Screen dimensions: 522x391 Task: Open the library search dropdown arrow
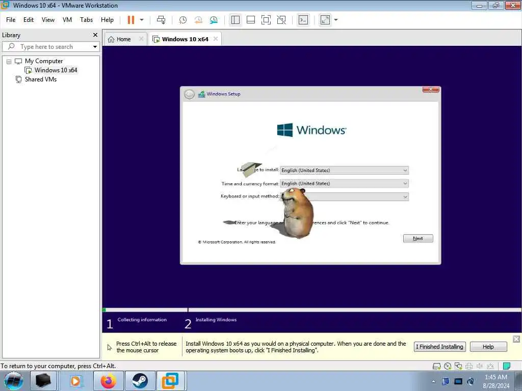point(95,46)
